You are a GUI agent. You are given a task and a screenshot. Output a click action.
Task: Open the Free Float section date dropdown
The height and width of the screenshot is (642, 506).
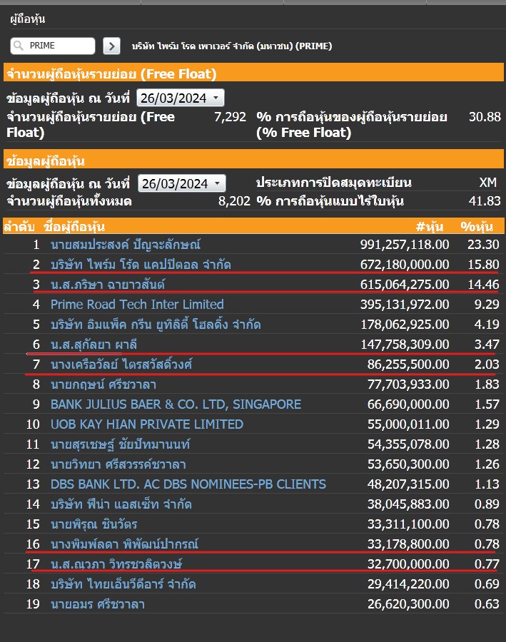[x=180, y=98]
